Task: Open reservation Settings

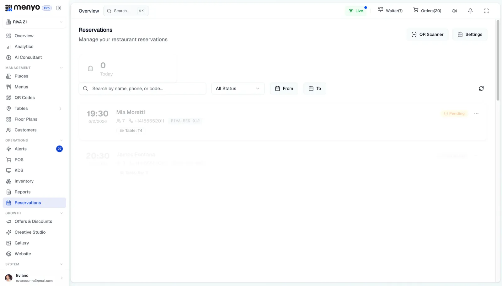Action: [470, 34]
